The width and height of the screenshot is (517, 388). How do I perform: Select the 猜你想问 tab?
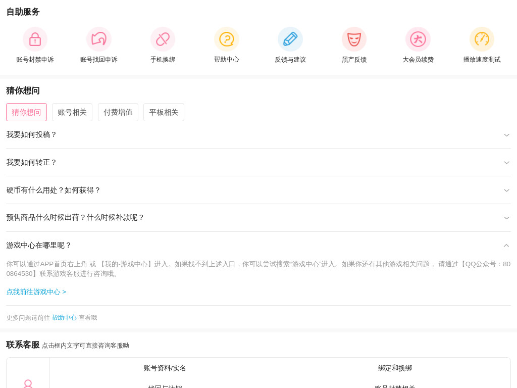26,112
